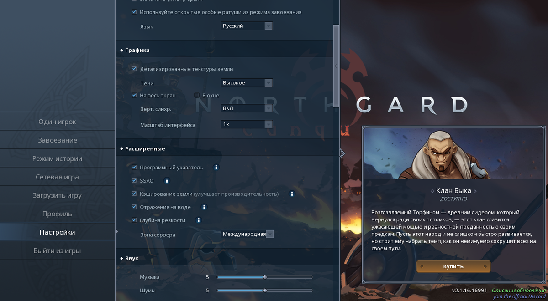
Task: Click version text v2.1.16.16991
Action: click(470, 290)
